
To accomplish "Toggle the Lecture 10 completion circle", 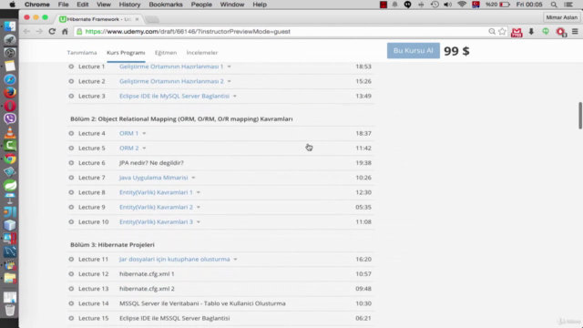I will [x=71, y=222].
